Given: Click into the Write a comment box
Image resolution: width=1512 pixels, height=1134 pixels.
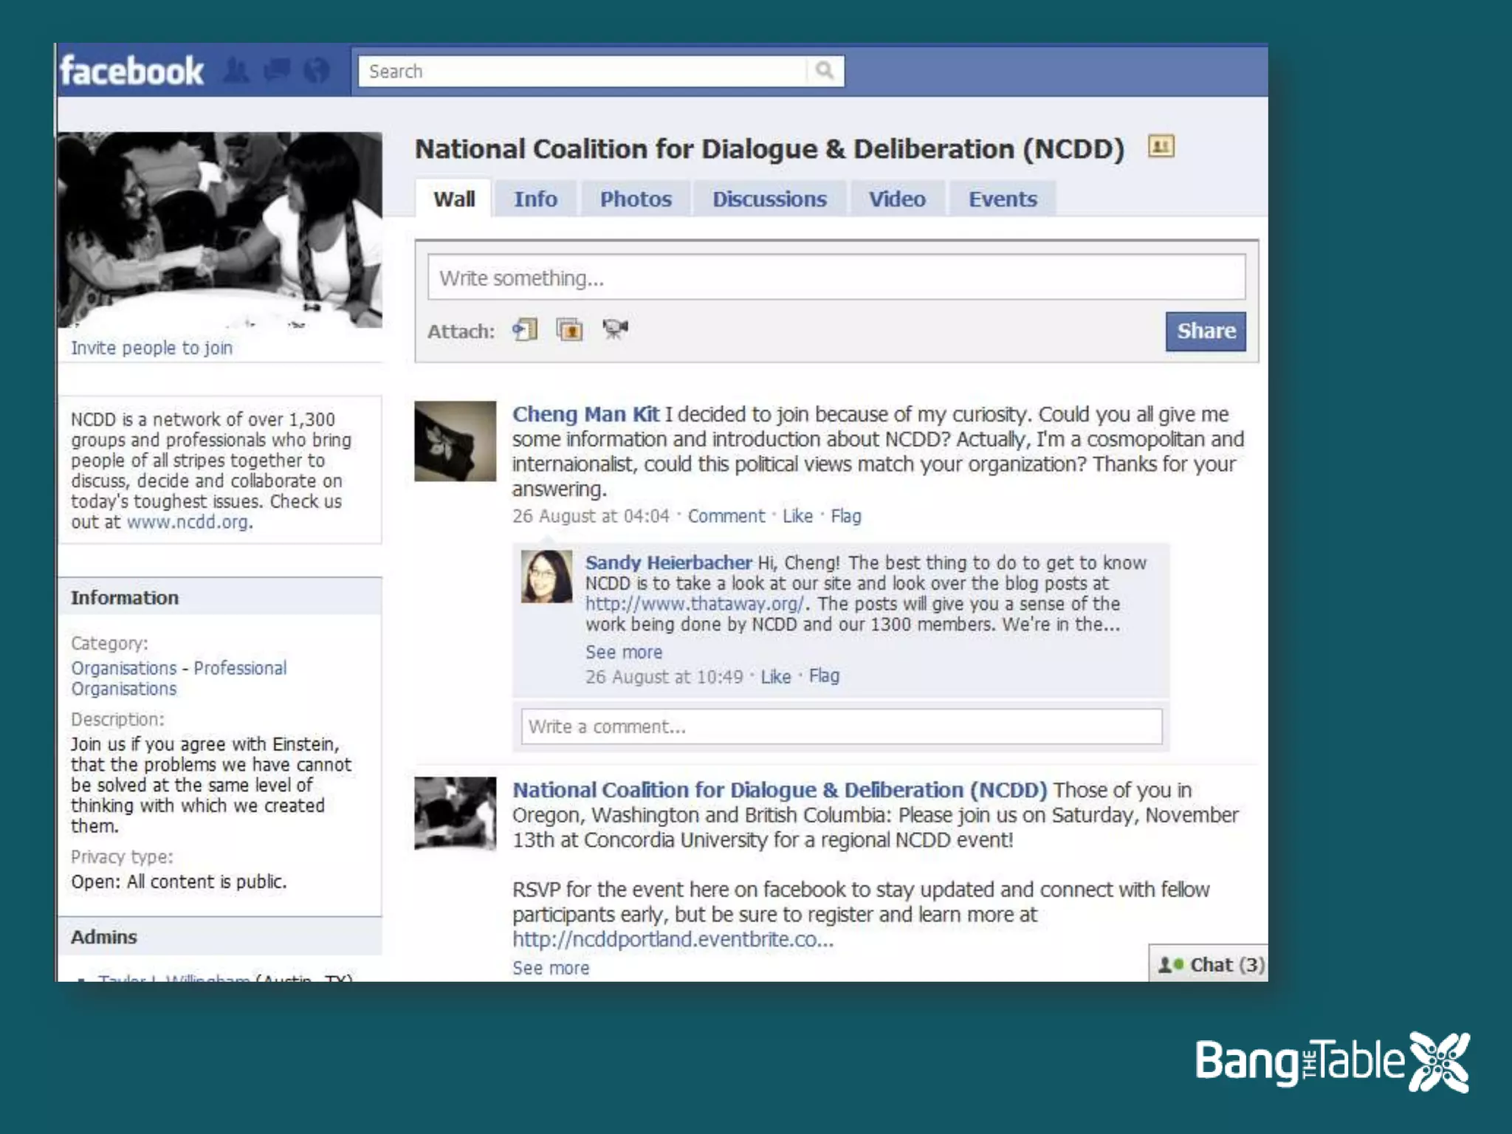Looking at the screenshot, I should pyautogui.click(x=841, y=726).
